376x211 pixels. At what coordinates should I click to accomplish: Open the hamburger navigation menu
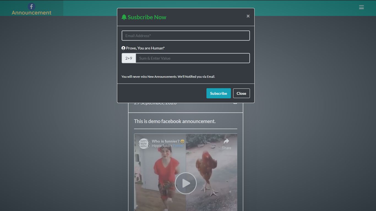point(361,7)
